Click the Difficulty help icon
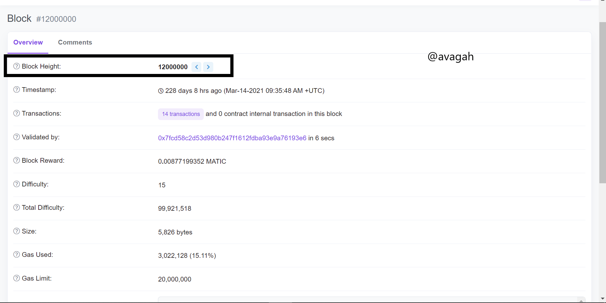The height and width of the screenshot is (303, 606). (16, 184)
